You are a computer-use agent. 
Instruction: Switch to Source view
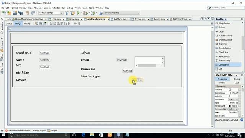(x=9, y=23)
